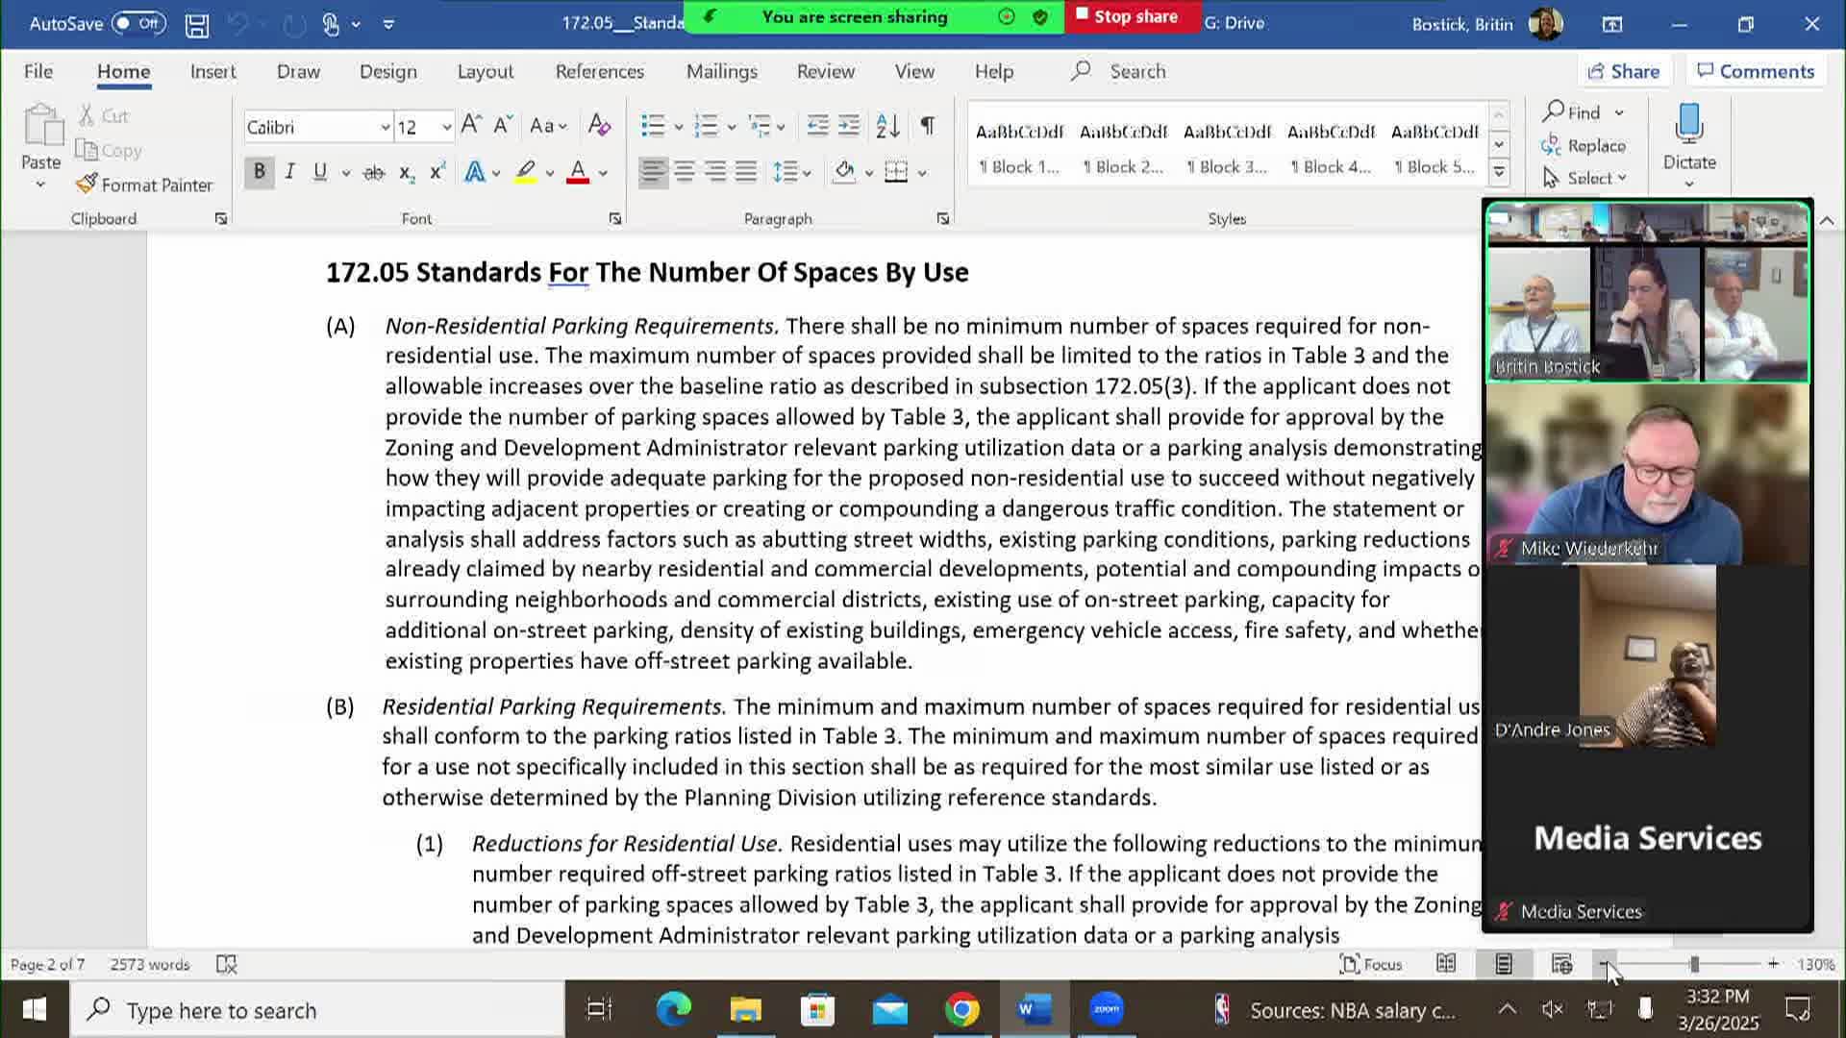Click the Clear All Formatting icon
This screenshot has height=1038, width=1846.
point(599,126)
